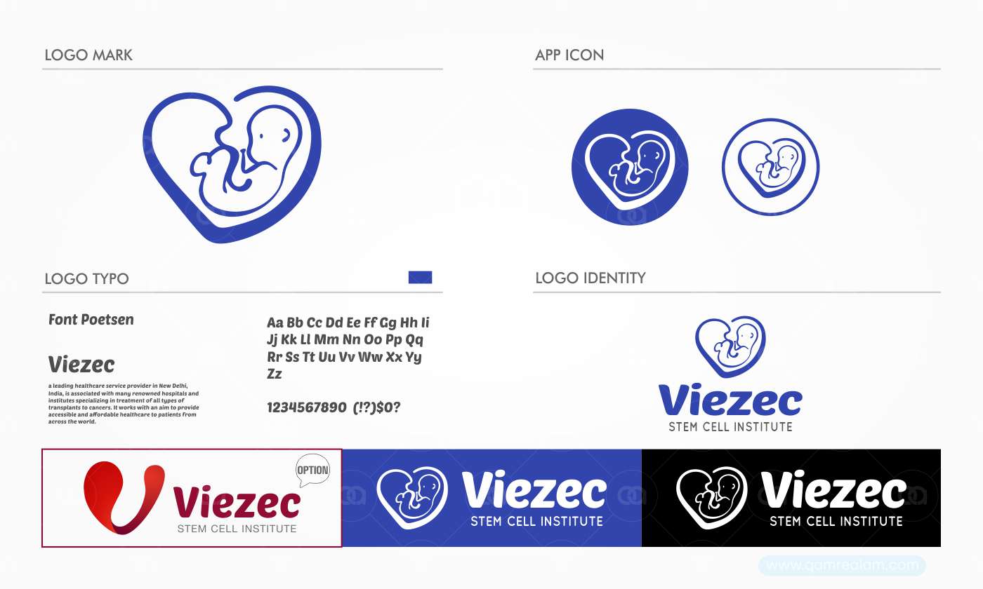Click the OPTION speech bubble badge
983x589 pixels.
[x=312, y=472]
